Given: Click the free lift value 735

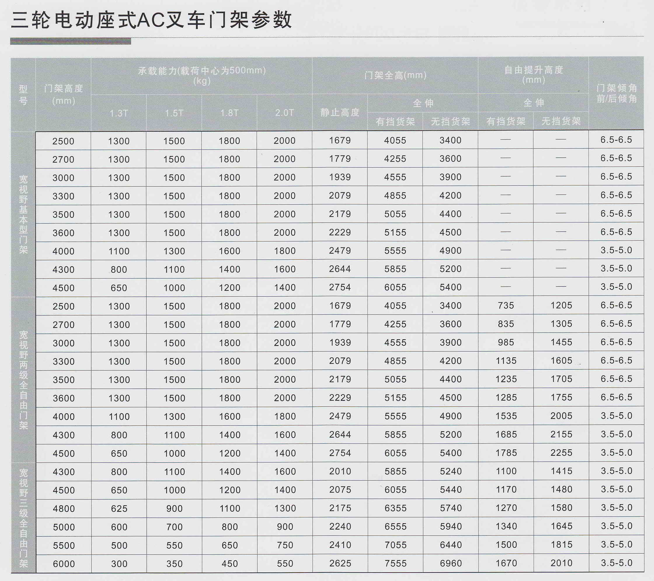Looking at the screenshot, I should (x=506, y=305).
